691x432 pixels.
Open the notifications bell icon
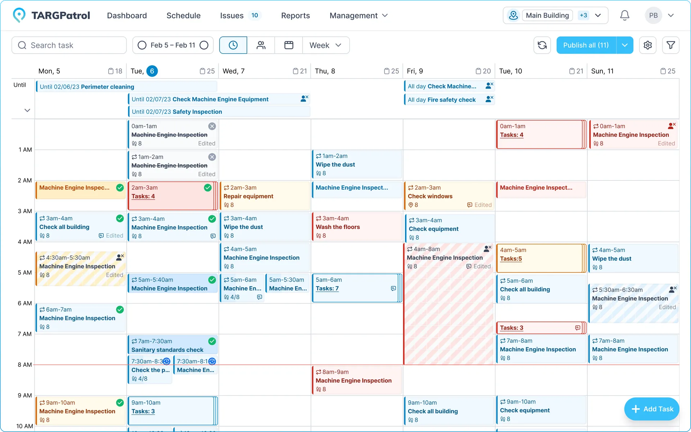pos(624,15)
